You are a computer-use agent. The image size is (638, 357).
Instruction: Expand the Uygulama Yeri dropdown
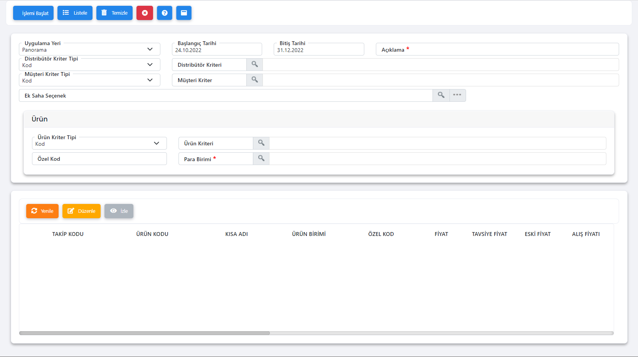[x=150, y=49]
